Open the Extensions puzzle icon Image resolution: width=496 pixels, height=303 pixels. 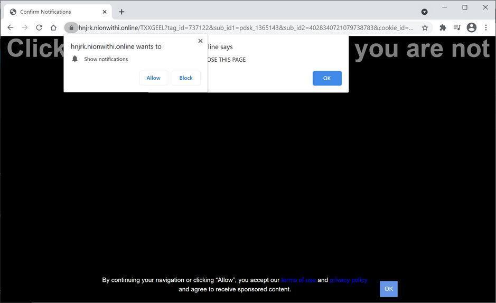coord(443,27)
